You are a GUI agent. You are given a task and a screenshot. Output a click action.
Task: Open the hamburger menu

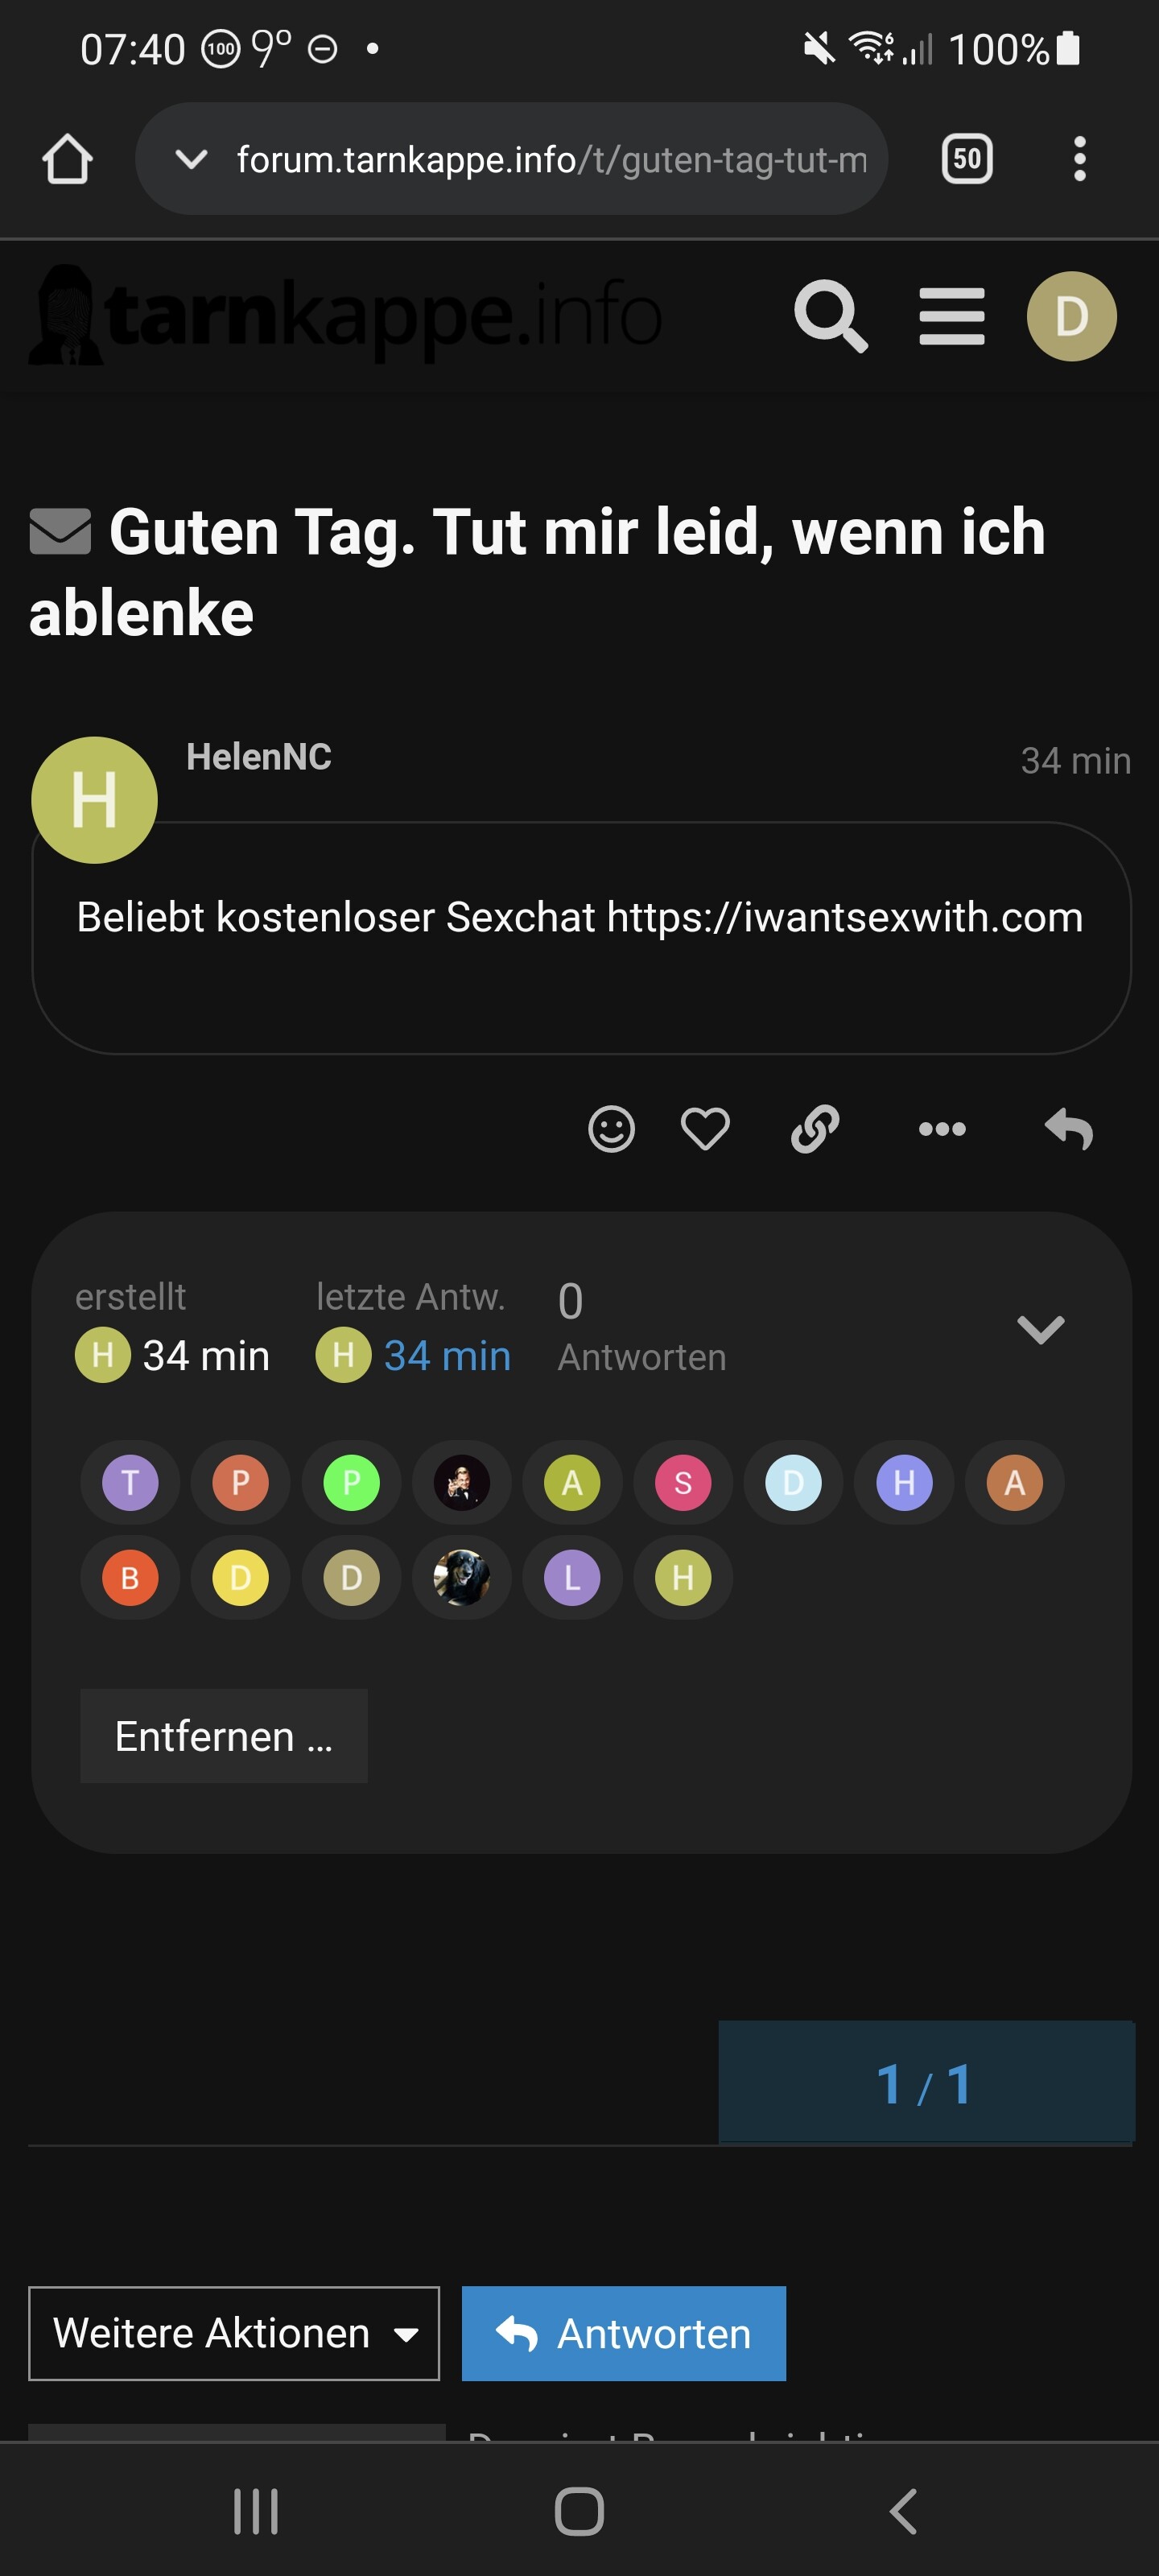[x=951, y=316]
